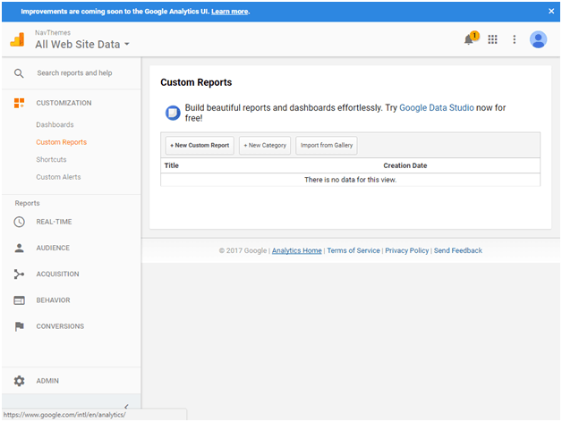Screen dimensions: 562x422
Task: Open the Analytics Home footer link
Action: 297,250
